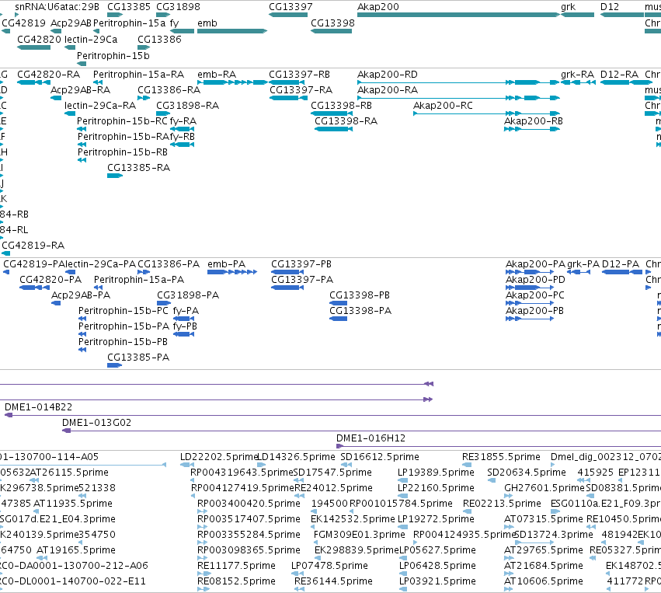Image resolution: width=661 pixels, height=593 pixels.
Task: Click the D12-RA transcript
Action: click(x=625, y=82)
